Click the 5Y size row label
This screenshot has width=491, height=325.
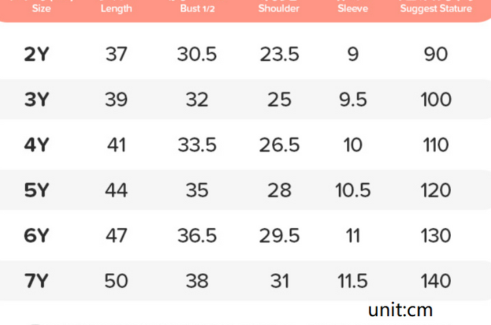coord(37,190)
